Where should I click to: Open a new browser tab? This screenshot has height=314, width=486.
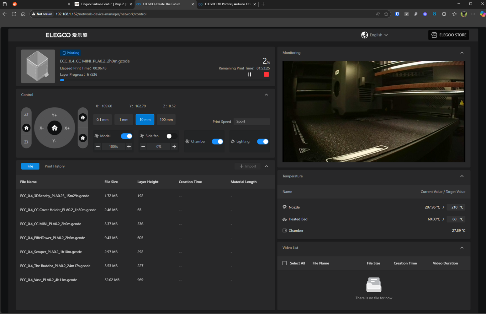click(263, 4)
